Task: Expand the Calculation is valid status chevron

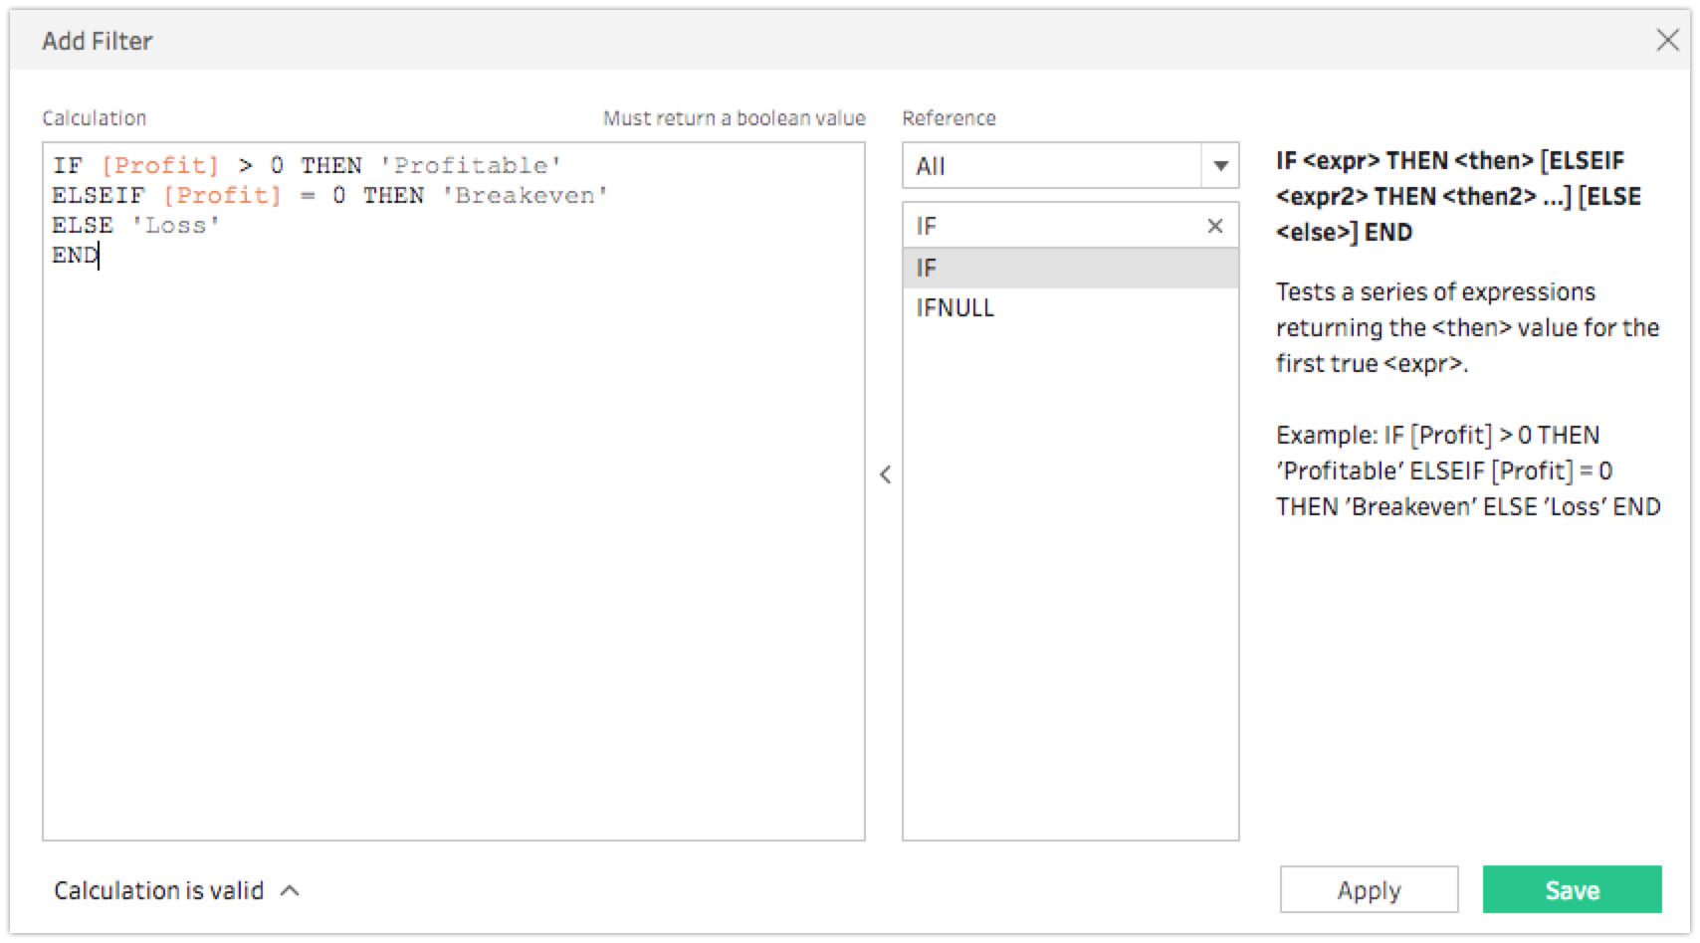Action: click(291, 890)
